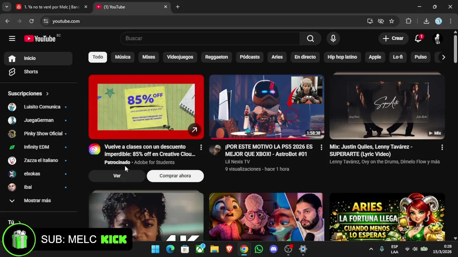Show next filter chips arrow
Viewport: 458px width, 257px height.
(x=443, y=57)
